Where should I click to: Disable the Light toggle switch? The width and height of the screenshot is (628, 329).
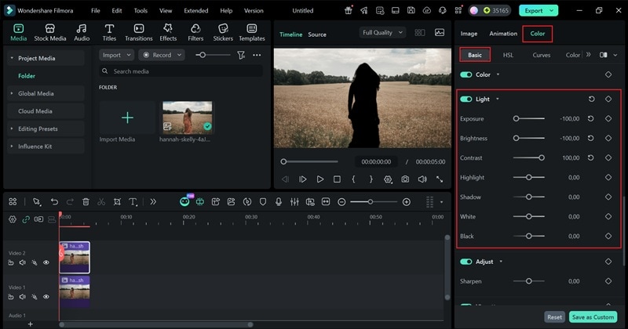pyautogui.click(x=466, y=99)
